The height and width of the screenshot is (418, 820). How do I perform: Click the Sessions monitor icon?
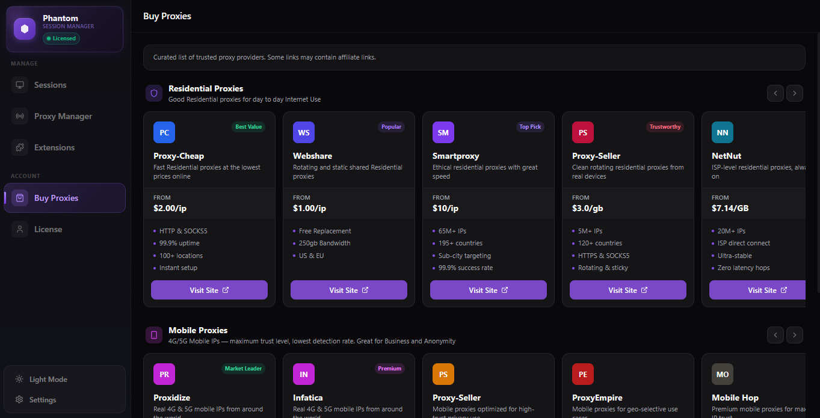pyautogui.click(x=20, y=85)
